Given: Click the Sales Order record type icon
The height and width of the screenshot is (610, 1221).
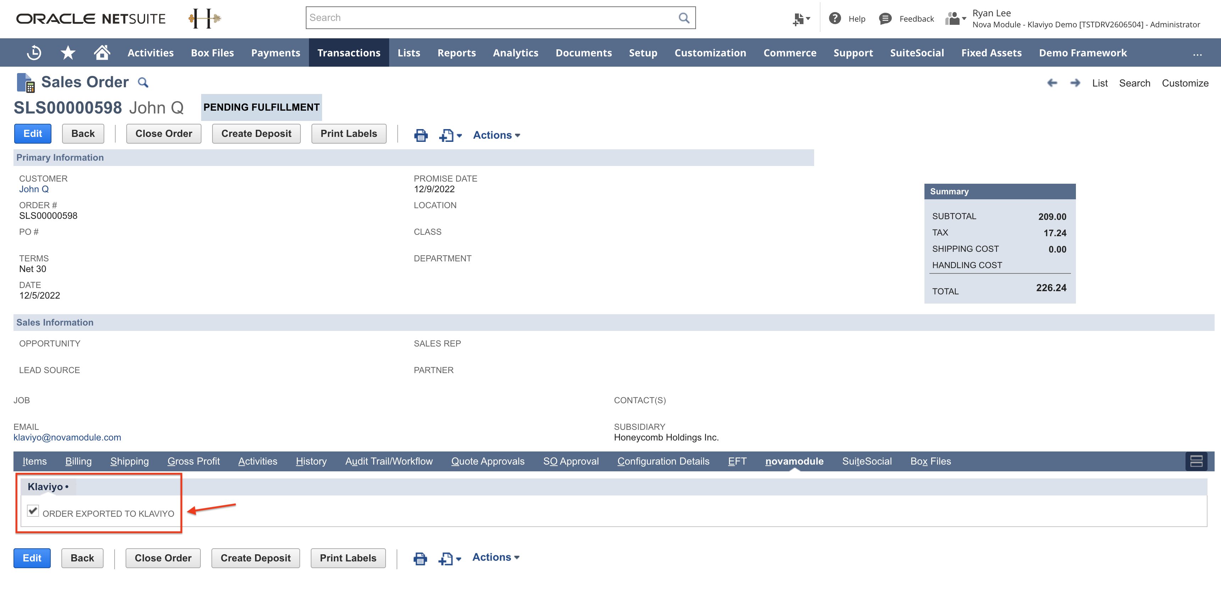Looking at the screenshot, I should click(26, 83).
